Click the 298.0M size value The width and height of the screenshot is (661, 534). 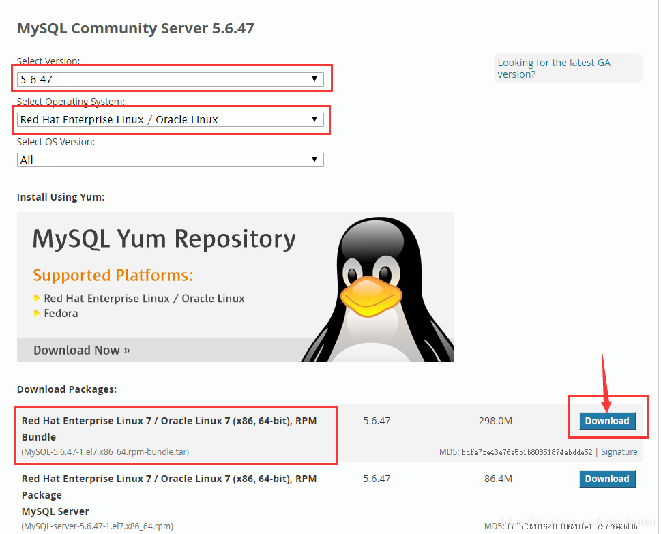[495, 421]
